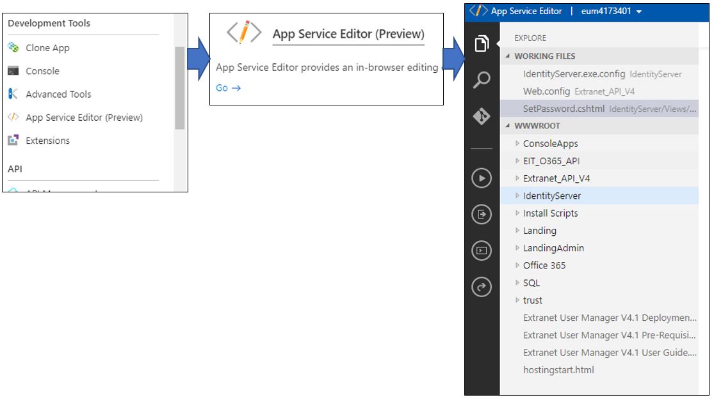Click the Advanced Tools Kudu icon

click(13, 94)
